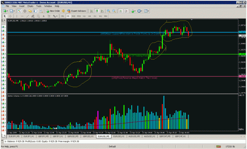Toggle the Expert Advisors button
The width and height of the screenshot is (247, 149).
(x=77, y=11)
